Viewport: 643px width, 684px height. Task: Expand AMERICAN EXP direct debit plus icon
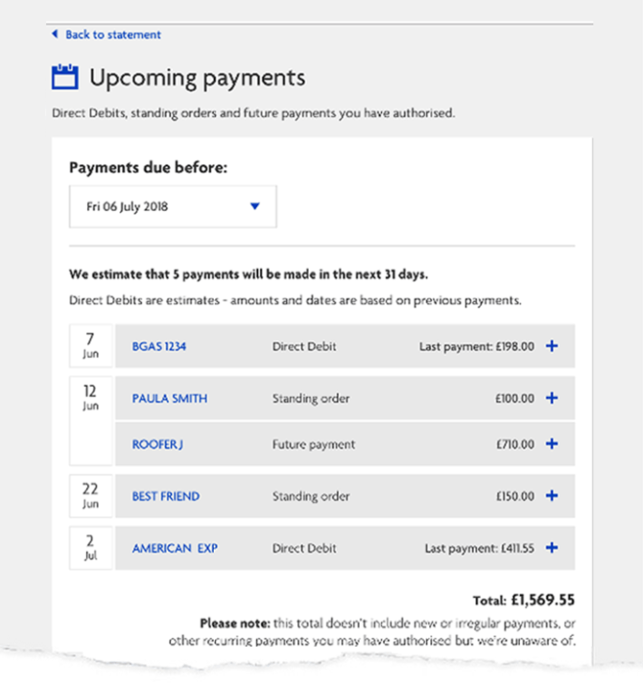pos(552,547)
